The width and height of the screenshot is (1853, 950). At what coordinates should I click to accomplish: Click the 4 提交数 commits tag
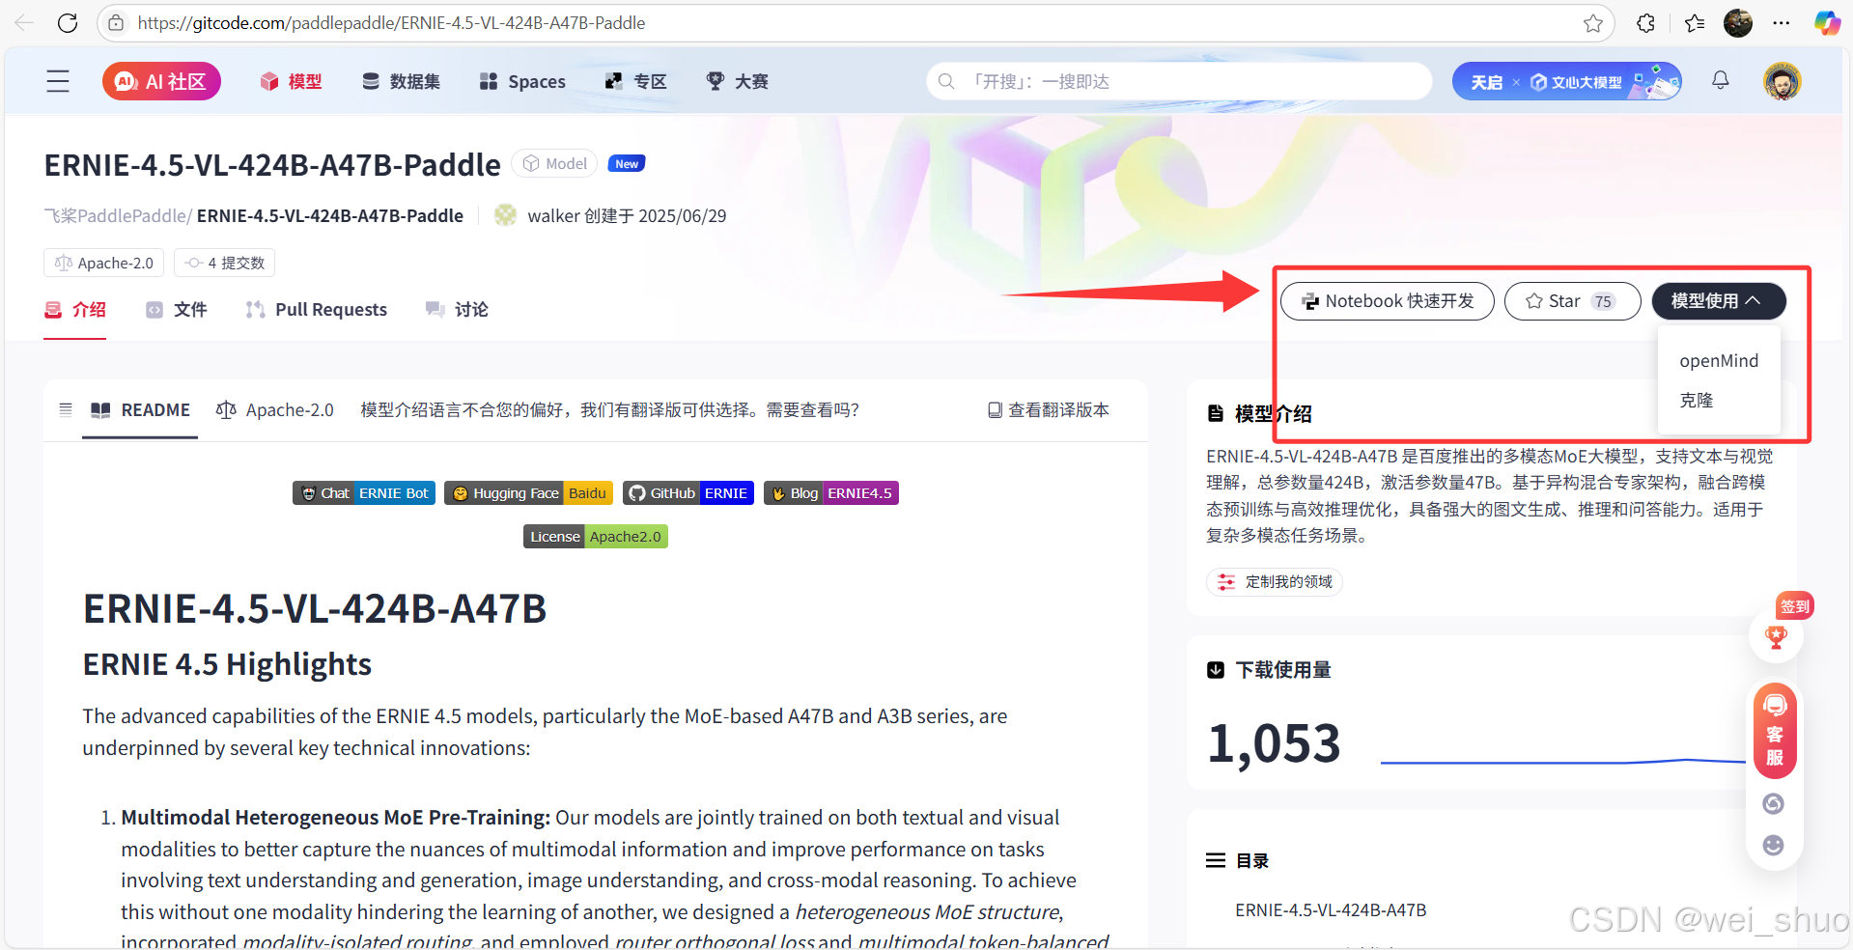[225, 263]
